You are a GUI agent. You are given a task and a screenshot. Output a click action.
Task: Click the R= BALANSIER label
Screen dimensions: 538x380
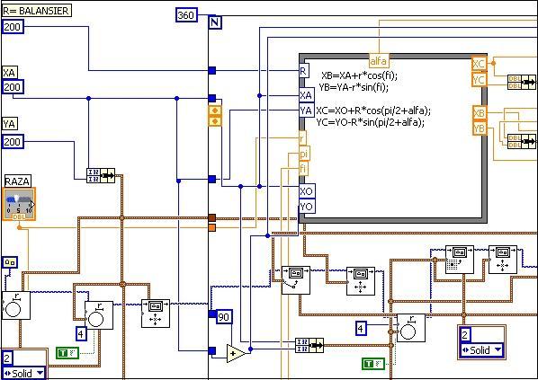[x=36, y=11]
